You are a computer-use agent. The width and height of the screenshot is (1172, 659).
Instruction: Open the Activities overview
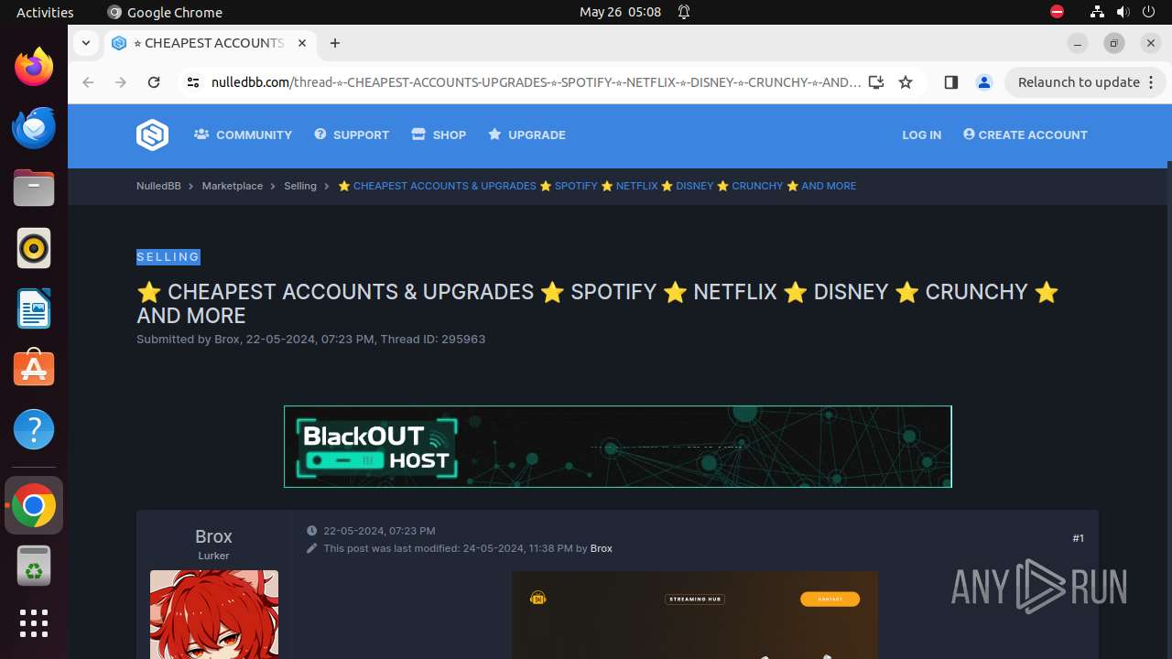point(45,12)
